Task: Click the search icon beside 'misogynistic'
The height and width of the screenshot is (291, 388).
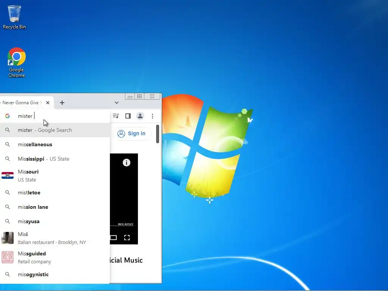Action: [8, 274]
